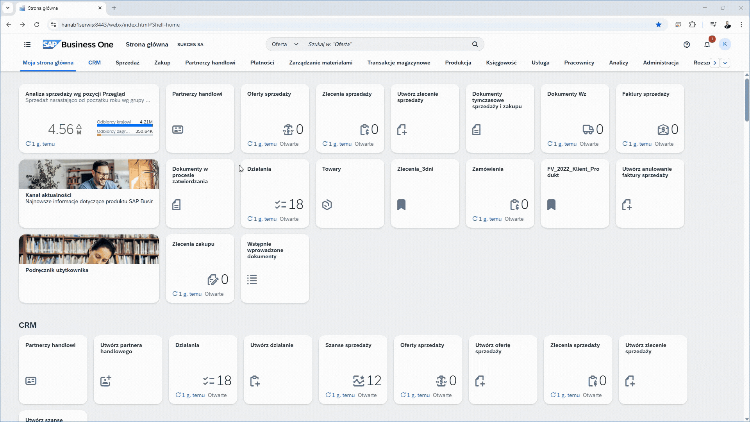Viewport: 750px width, 422px height.
Task: Open the Księgowość tab
Action: coord(501,63)
